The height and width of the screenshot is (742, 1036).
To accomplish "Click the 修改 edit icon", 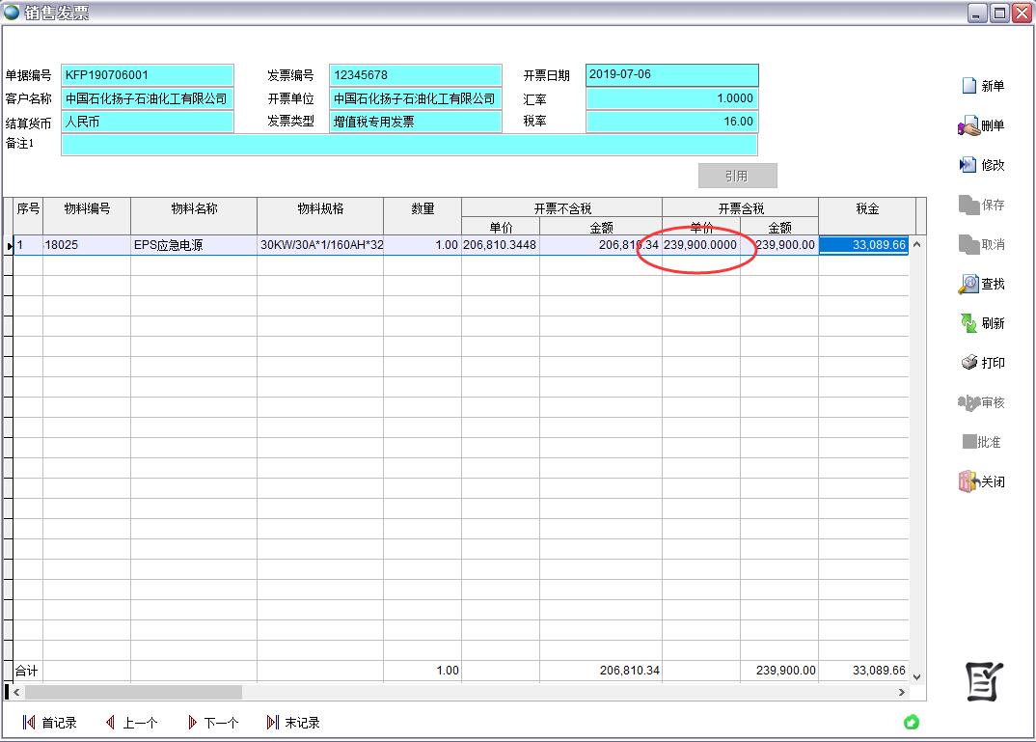I will point(968,165).
